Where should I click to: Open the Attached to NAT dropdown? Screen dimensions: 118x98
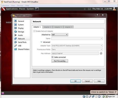pos(60,35)
